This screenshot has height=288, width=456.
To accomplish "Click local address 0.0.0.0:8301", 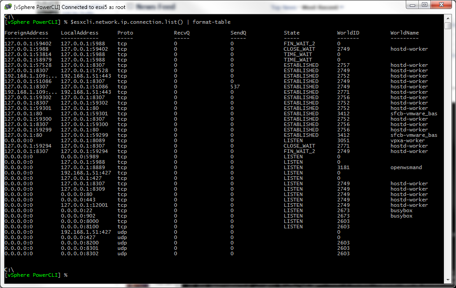I will [x=80, y=248].
